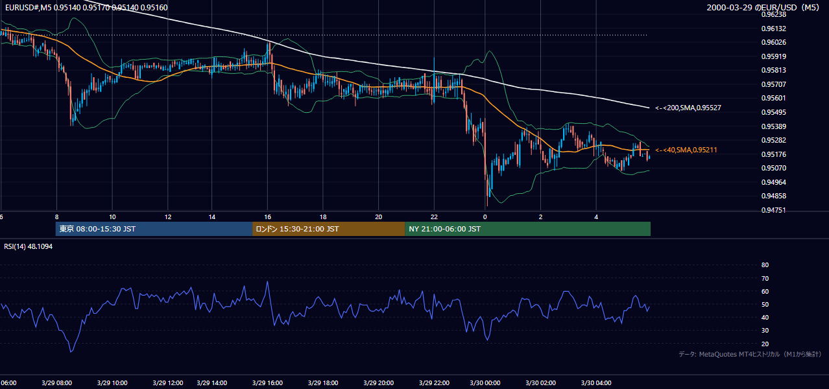The image size is (829, 389).
Task: Click the RSI 60 level label
Action: pyautogui.click(x=765, y=291)
